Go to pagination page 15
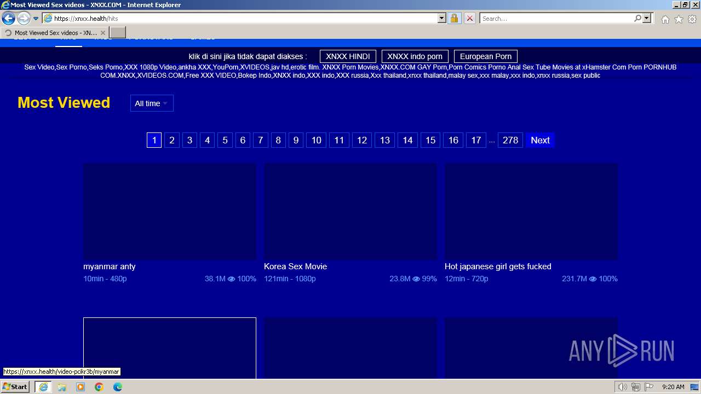701x394 pixels. click(430, 140)
